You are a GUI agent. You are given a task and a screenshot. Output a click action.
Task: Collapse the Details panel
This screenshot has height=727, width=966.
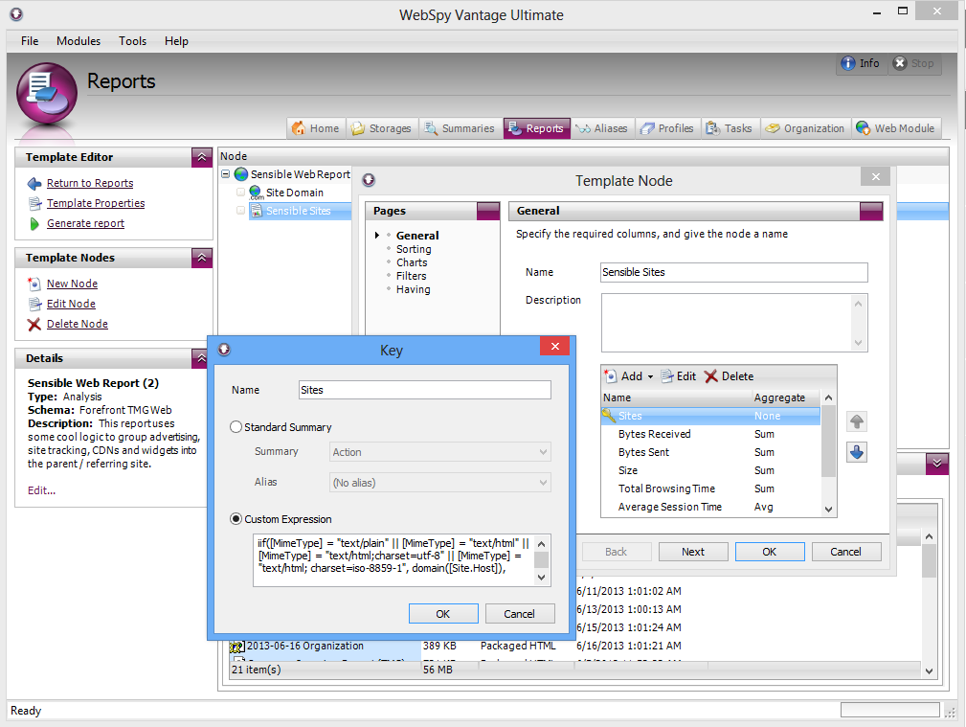pos(199,358)
